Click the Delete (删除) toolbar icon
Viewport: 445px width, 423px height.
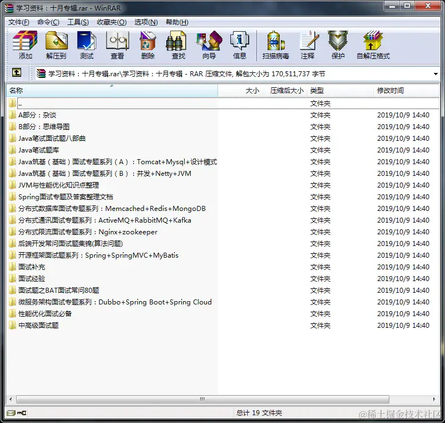click(x=148, y=45)
